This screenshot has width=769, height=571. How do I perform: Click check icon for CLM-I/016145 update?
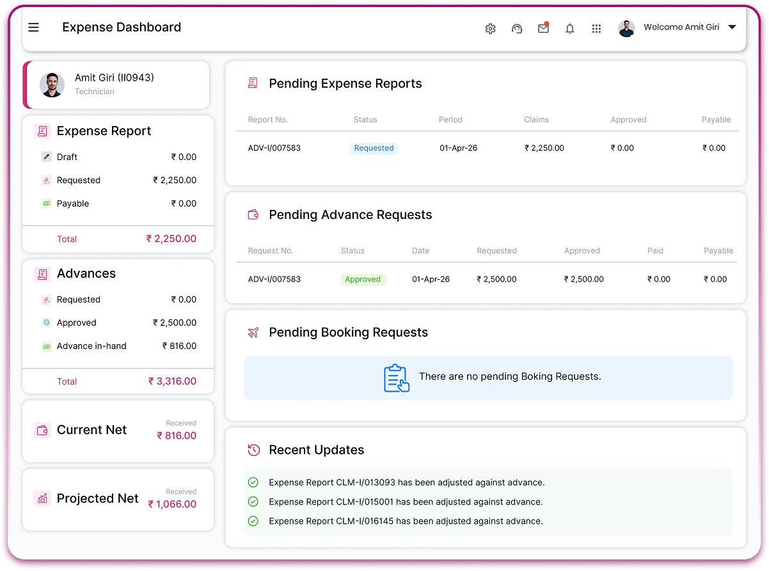pos(253,521)
